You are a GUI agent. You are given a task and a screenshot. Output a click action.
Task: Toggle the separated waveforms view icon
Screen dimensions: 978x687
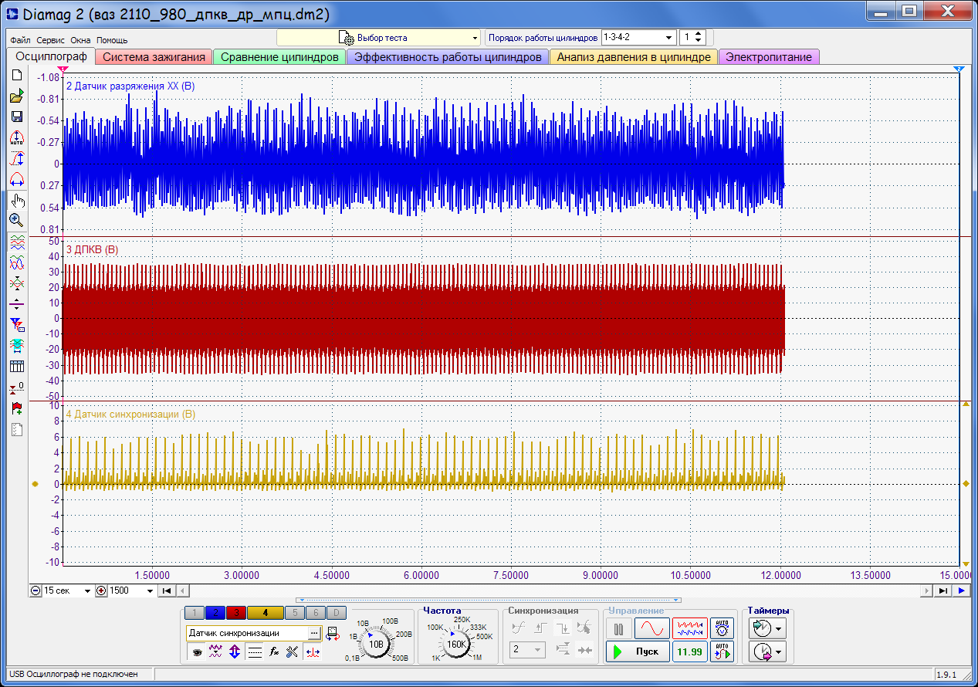click(x=16, y=242)
